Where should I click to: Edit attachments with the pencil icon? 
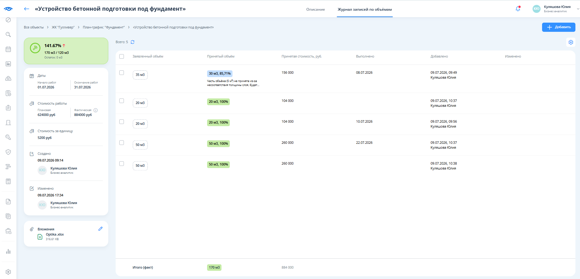click(x=100, y=229)
